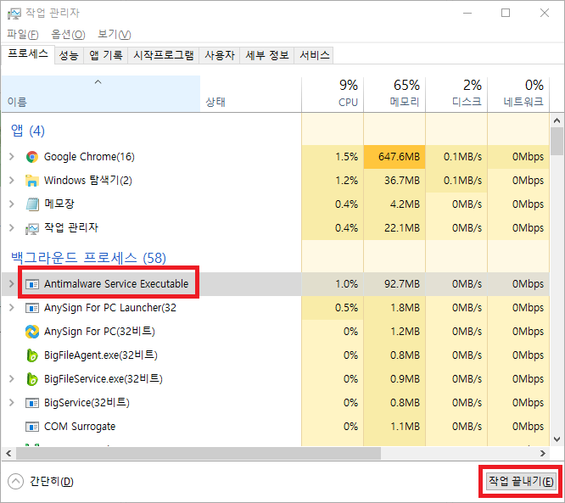This screenshot has height=503, width=565.
Task: Expand BigFileService.exe(32비트) entry
Action: 12,379
